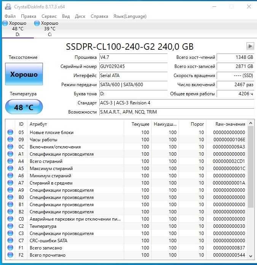Click raw value 000000002CD1
This screenshot has width=257, height=265.
tap(229, 161)
